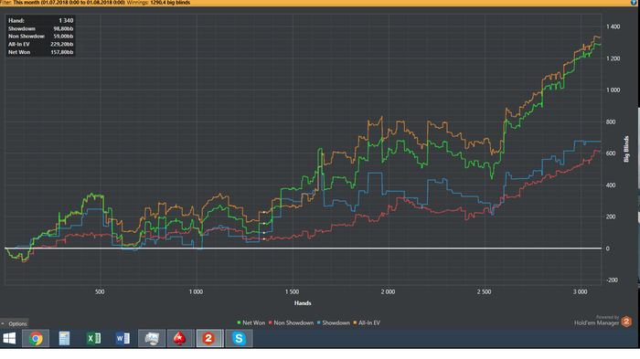Screen dimensions: 640x359
Task: Open Word from the taskbar
Action: click(x=123, y=338)
